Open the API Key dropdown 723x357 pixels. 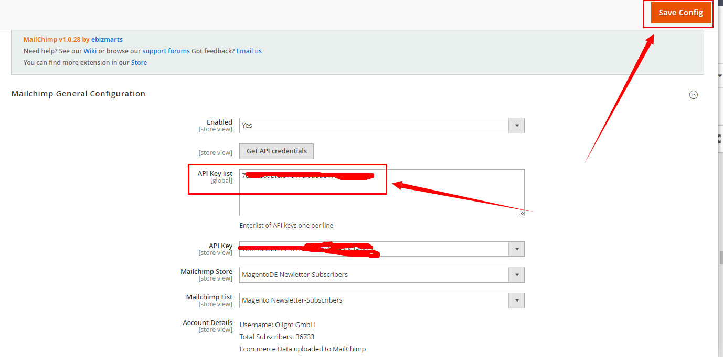coord(382,249)
